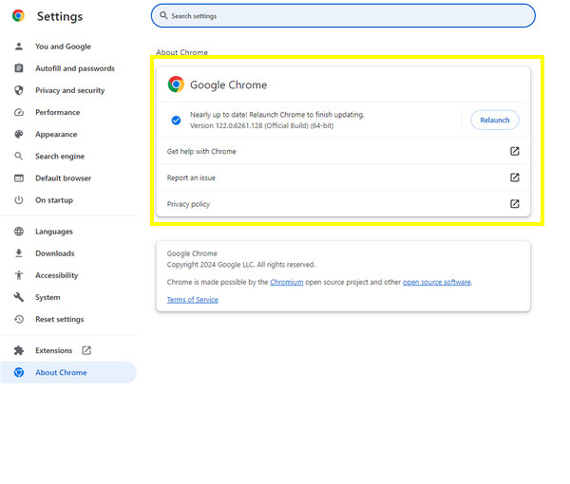The height and width of the screenshot is (484, 570).
Task: Click the clipboard icon for Autofill and passwords
Action: [19, 68]
